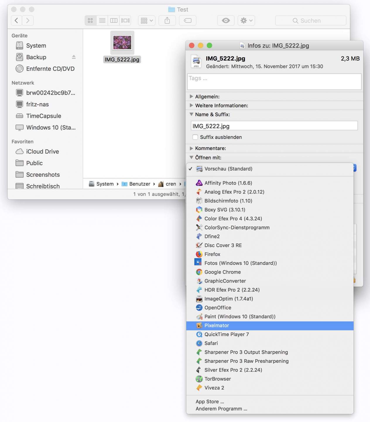The height and width of the screenshot is (422, 370).
Task: Click the Quick Look eye icon
Action: 226,21
